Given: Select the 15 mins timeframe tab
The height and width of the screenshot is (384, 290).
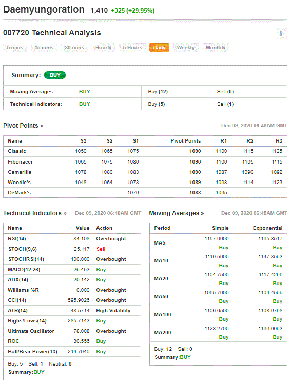Looking at the screenshot, I should click(x=44, y=48).
